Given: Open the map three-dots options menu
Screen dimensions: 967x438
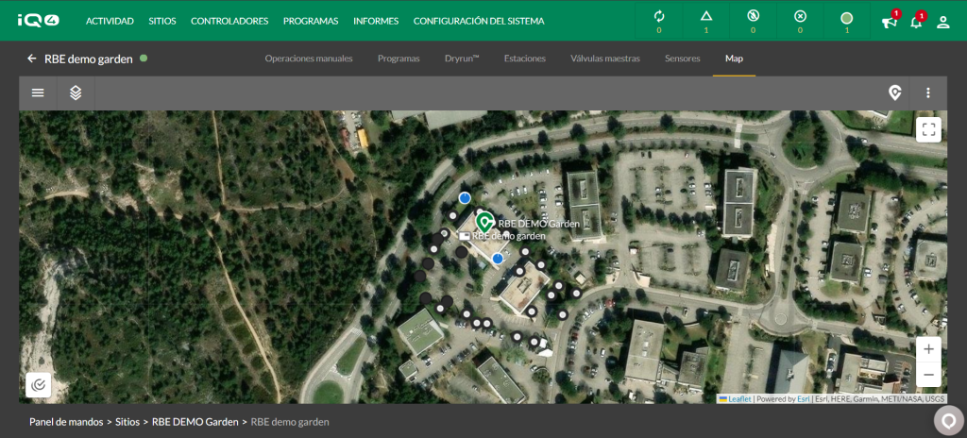Looking at the screenshot, I should coord(928,93).
